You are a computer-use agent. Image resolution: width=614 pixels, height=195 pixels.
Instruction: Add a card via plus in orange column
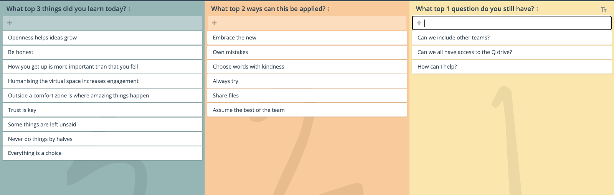[x=215, y=23]
